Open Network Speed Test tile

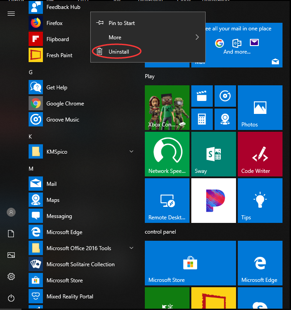(x=167, y=154)
